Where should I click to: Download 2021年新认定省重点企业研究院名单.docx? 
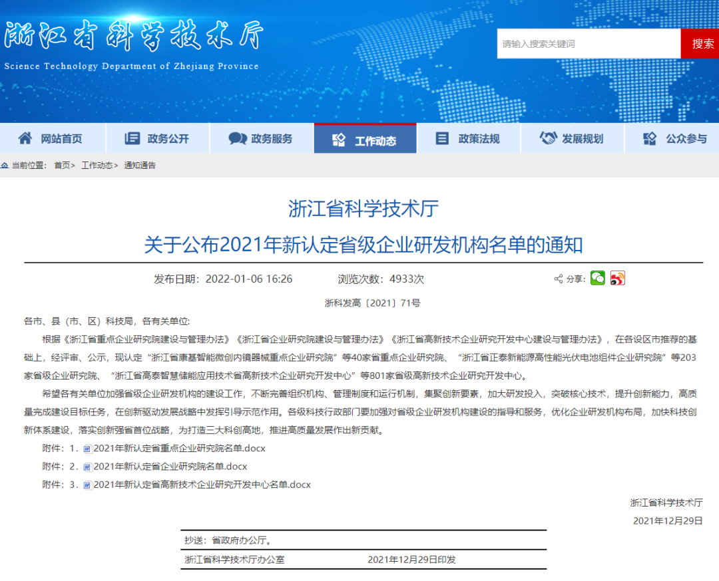click(179, 449)
